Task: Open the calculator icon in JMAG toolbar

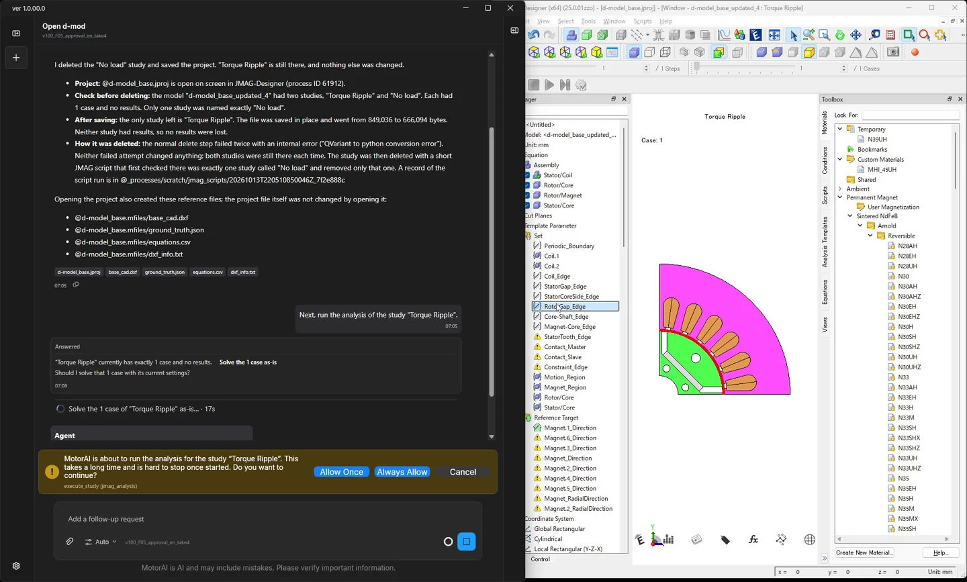Action: (890, 35)
